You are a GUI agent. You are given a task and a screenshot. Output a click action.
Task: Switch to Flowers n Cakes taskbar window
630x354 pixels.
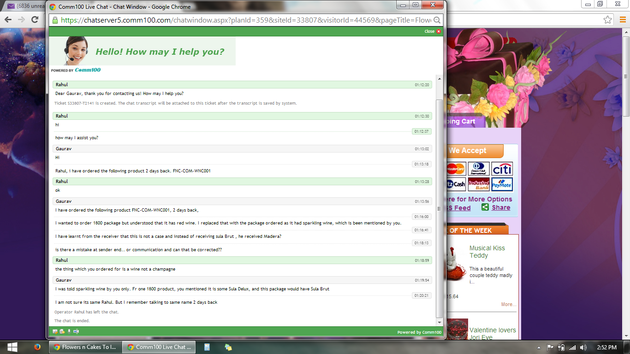coord(85,347)
